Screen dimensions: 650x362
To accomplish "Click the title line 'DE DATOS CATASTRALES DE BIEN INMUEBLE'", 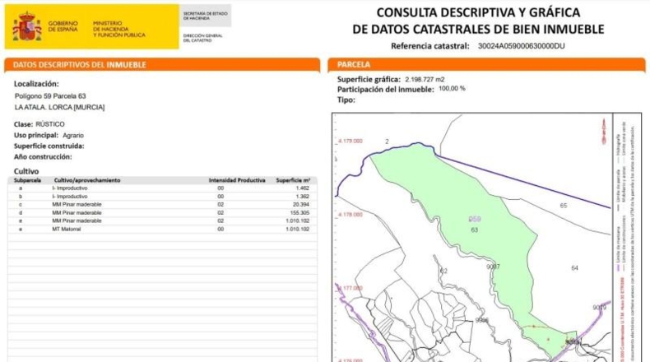I will [x=478, y=30].
